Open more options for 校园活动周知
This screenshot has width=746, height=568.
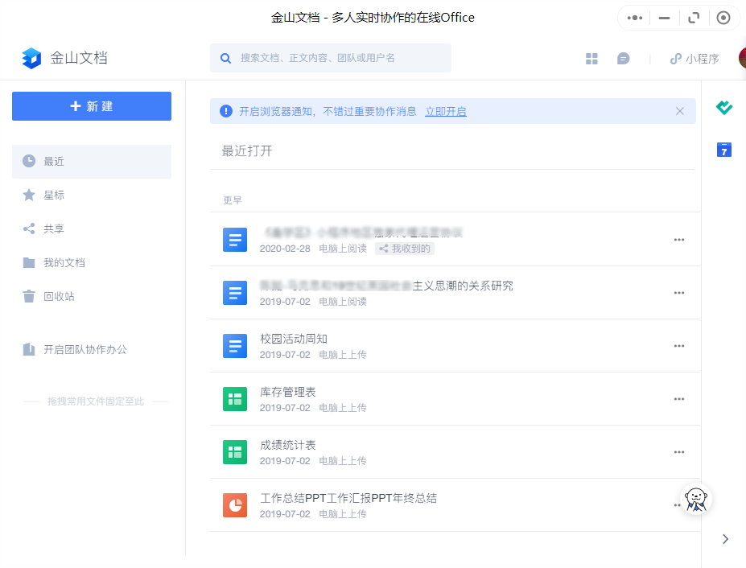(x=679, y=346)
